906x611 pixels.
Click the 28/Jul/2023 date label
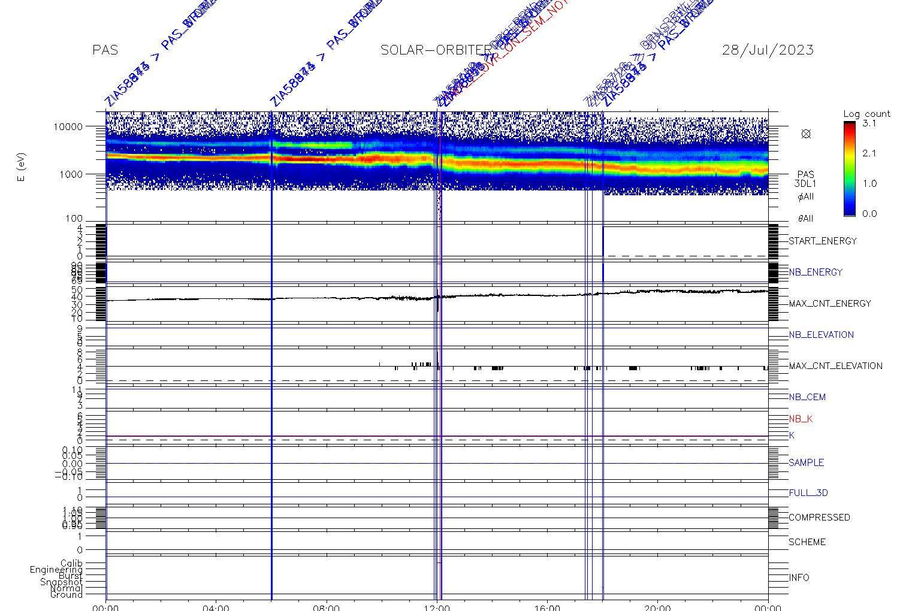click(768, 50)
